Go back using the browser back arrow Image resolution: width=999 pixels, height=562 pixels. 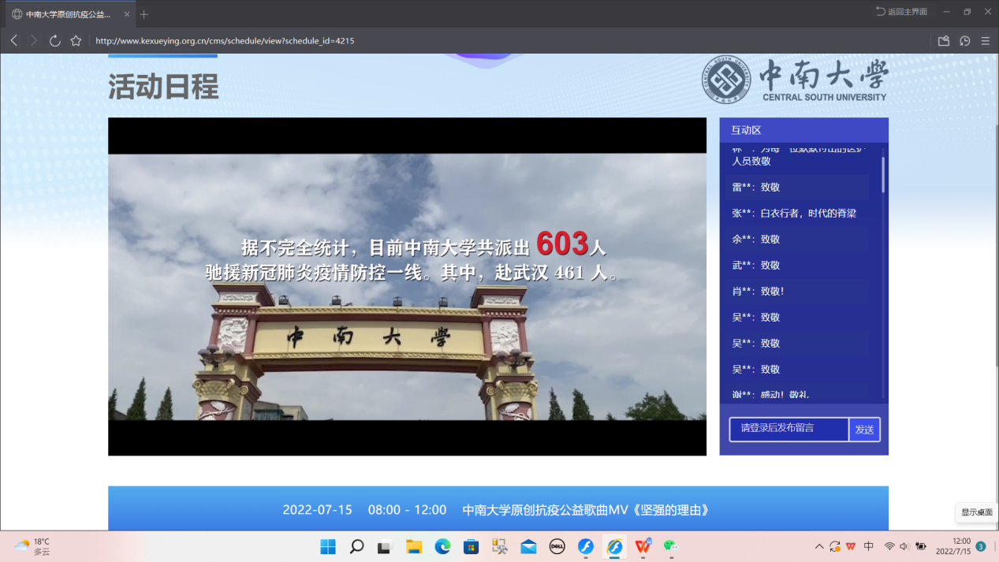coord(14,41)
